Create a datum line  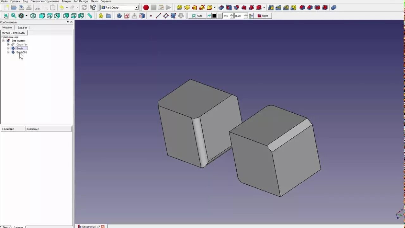(158, 16)
